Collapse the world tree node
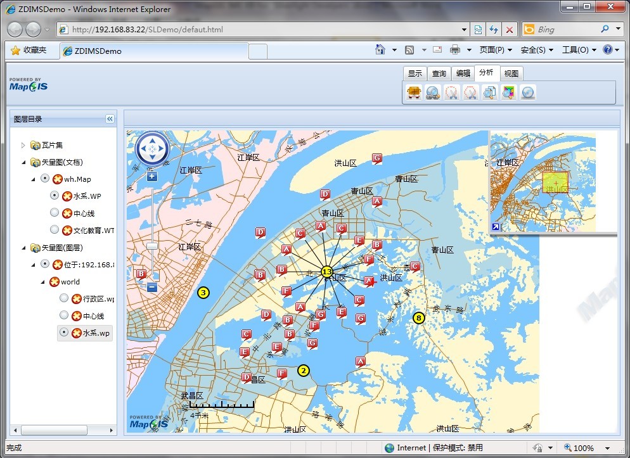The width and height of the screenshot is (630, 458). 42,282
